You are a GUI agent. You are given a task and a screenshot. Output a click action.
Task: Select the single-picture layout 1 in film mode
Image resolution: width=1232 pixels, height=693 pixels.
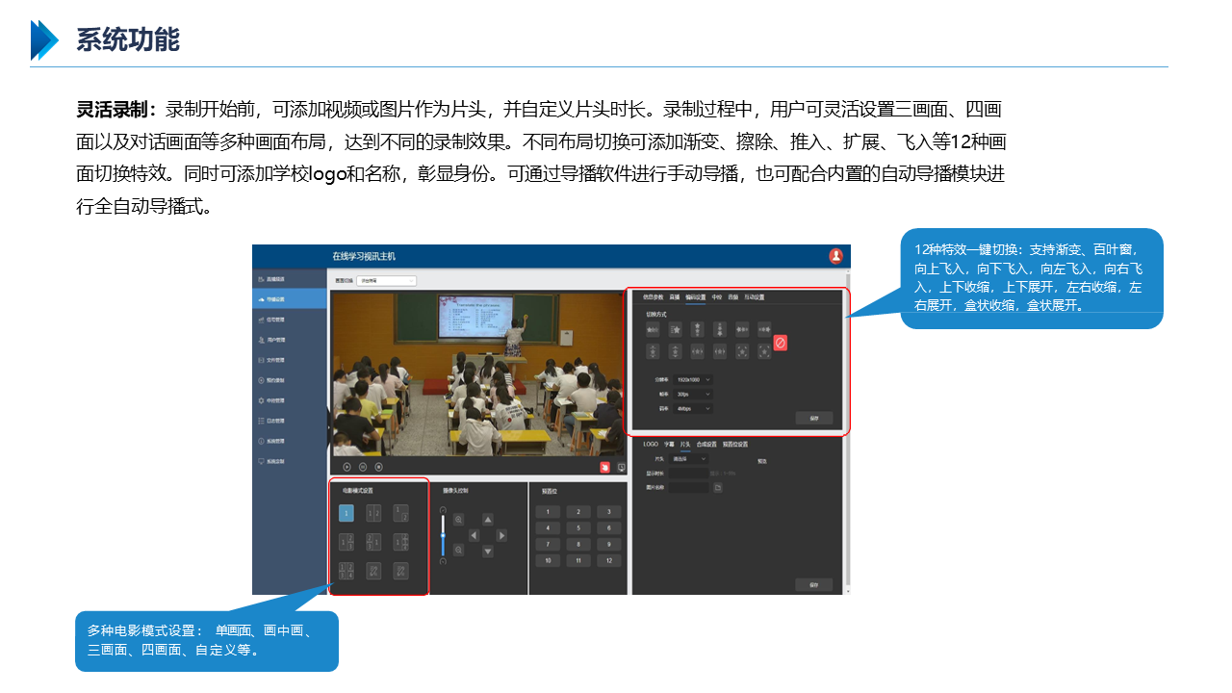[346, 513]
